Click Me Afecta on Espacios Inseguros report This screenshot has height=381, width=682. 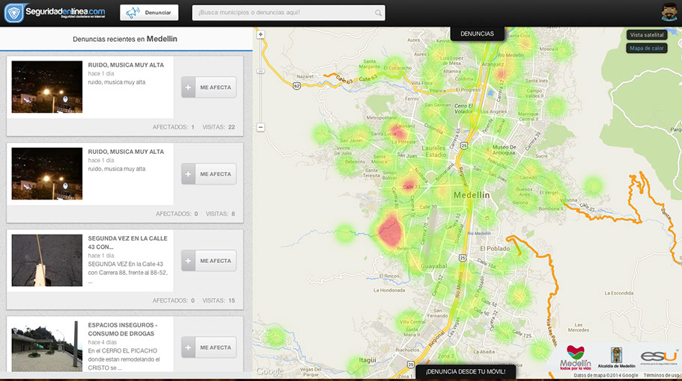pos(209,347)
